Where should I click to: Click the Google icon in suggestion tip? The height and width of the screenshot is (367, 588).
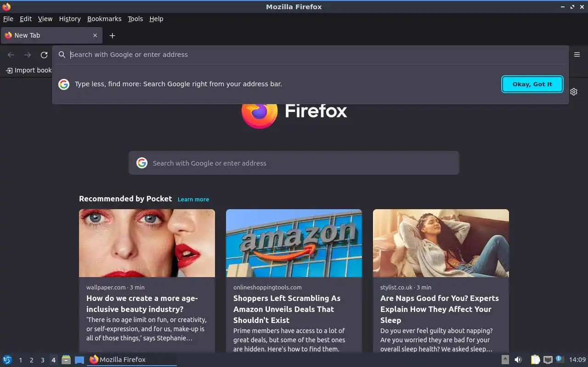pyautogui.click(x=64, y=84)
